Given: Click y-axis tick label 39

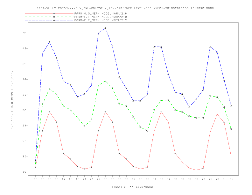Looking at the screenshot, I should click(x=24, y=64).
